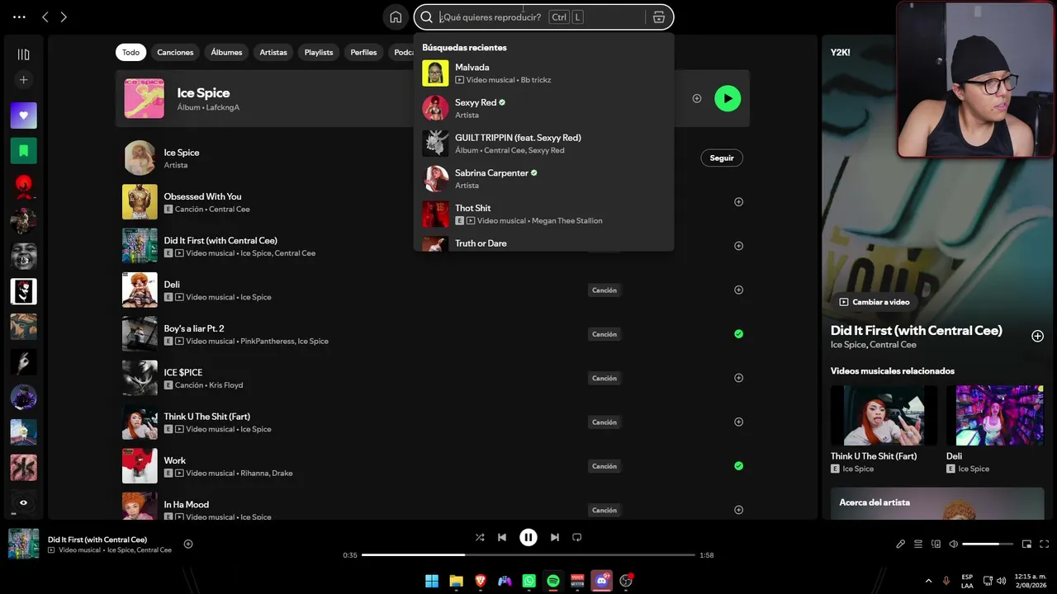The width and height of the screenshot is (1057, 594).
Task: Open the mini player
Action: 1026,544
